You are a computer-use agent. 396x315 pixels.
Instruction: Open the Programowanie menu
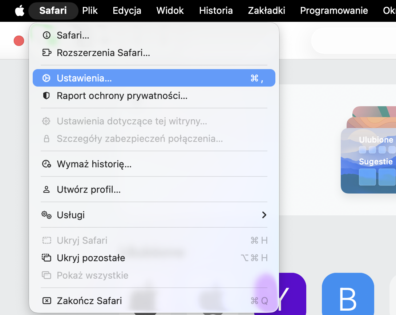click(x=334, y=11)
